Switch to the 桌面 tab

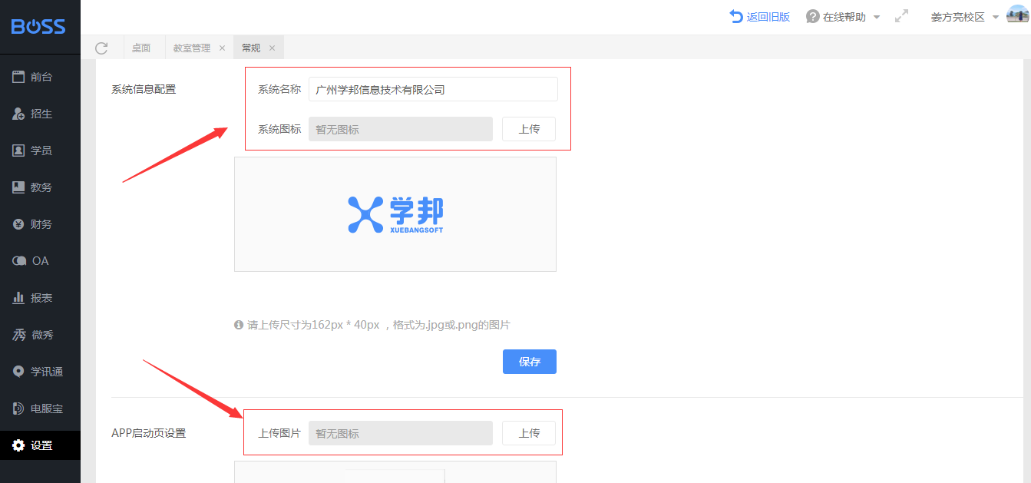pos(141,48)
